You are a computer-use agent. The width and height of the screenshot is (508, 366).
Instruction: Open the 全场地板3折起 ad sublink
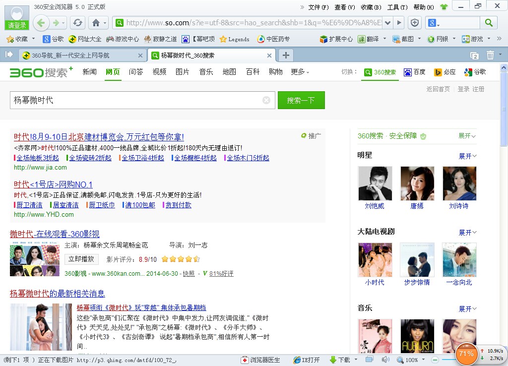tap(38, 158)
